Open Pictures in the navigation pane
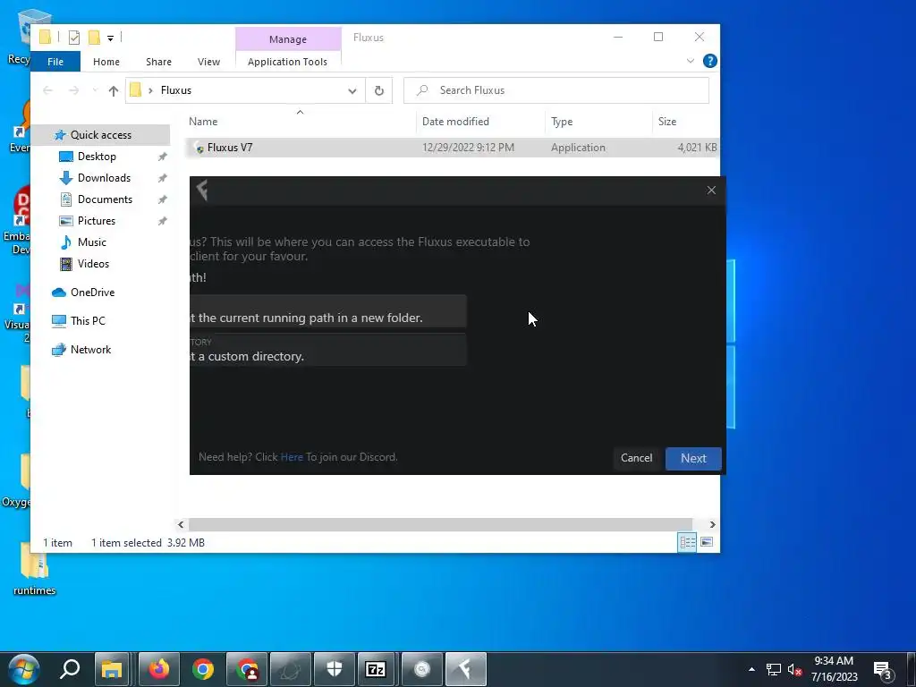The width and height of the screenshot is (916, 687). click(97, 221)
